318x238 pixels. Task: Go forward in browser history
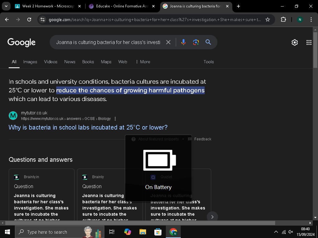(x=18, y=20)
